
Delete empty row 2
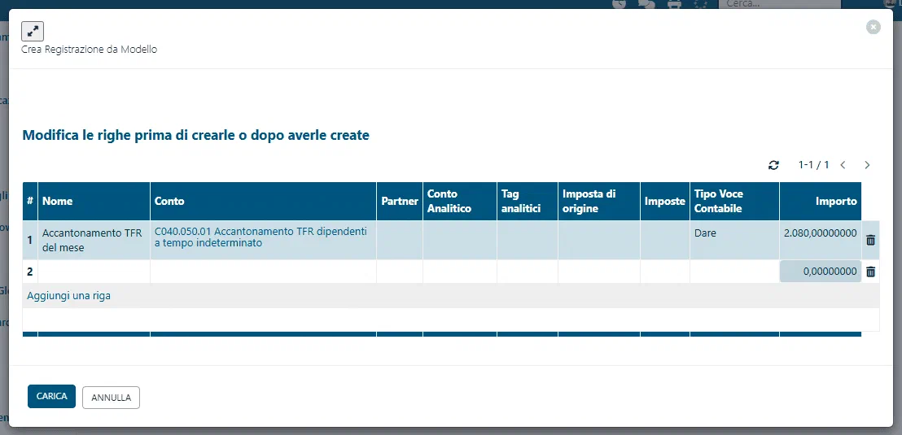[x=870, y=272]
